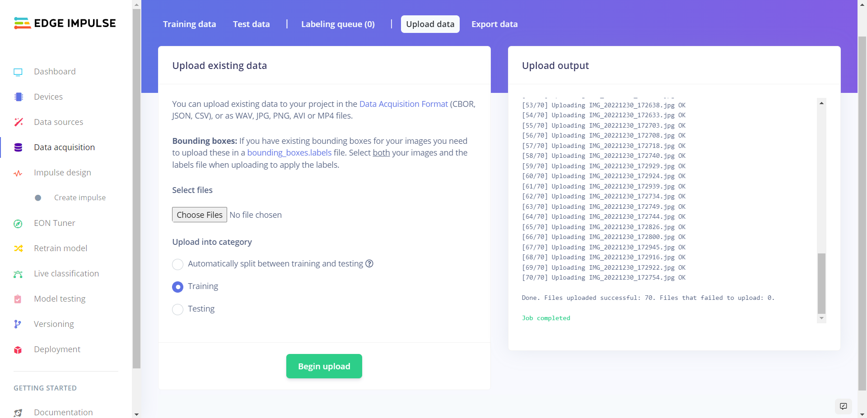Click the sidebar scroll-up arrow

[136, 5]
